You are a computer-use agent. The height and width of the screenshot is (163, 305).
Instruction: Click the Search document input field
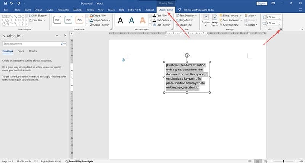click(30, 44)
